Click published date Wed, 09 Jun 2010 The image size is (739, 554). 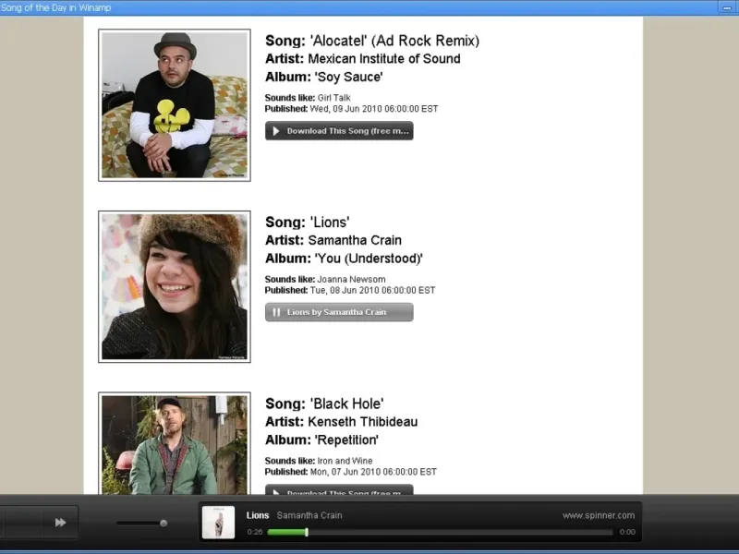351,109
